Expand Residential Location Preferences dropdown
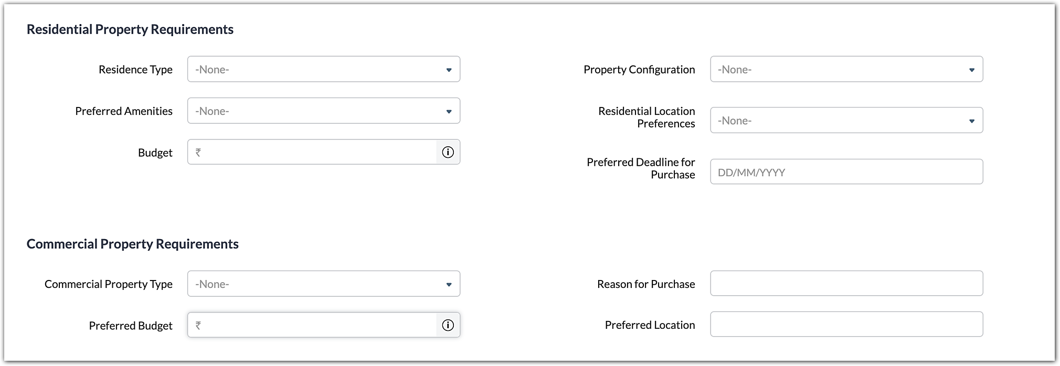The height and width of the screenshot is (366, 1060). (846, 121)
